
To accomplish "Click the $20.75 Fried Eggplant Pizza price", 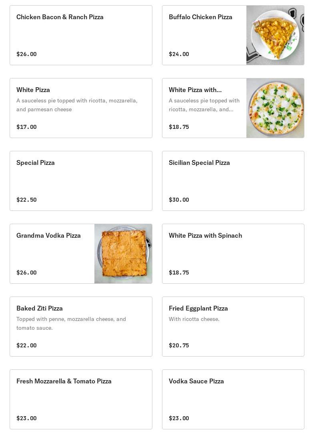I will (179, 345).
